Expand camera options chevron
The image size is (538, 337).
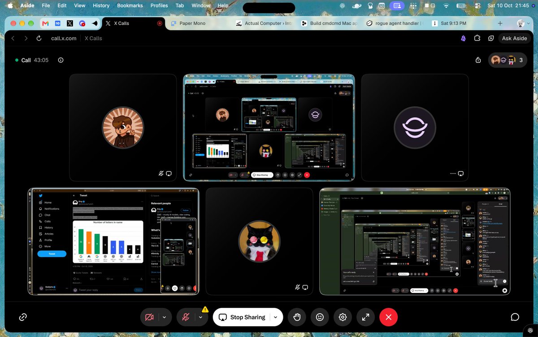point(165,317)
